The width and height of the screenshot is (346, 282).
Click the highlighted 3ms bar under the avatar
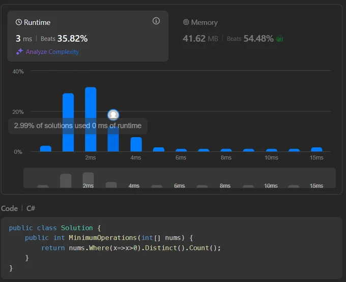point(113,139)
